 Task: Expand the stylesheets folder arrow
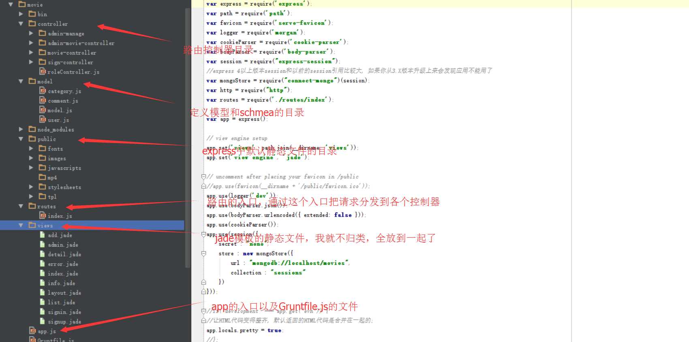31,187
